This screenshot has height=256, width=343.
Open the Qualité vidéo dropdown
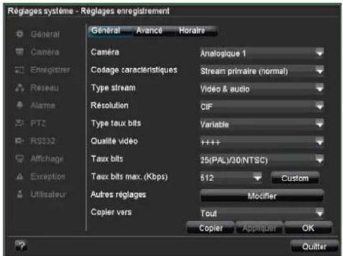262,142
